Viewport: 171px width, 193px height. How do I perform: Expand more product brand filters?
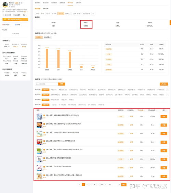pos(167,95)
